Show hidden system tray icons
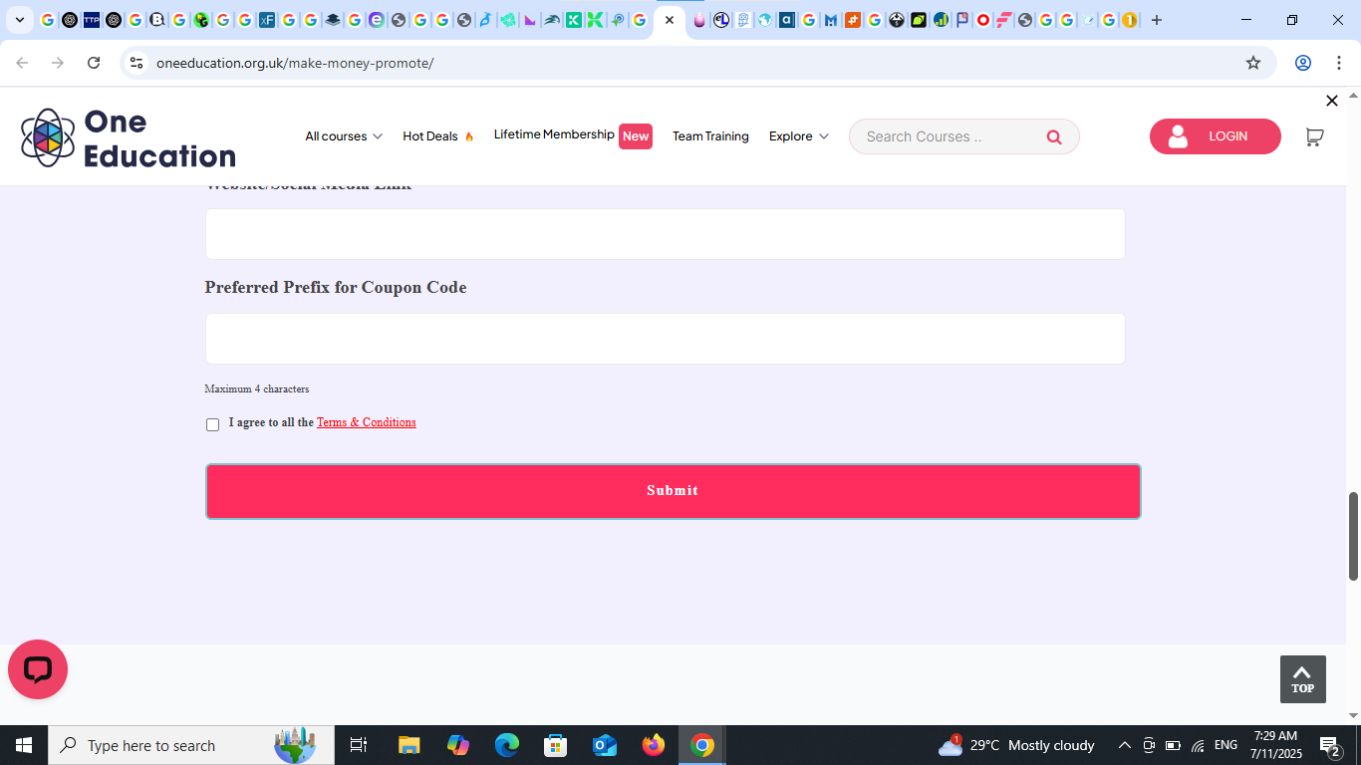 [1124, 745]
